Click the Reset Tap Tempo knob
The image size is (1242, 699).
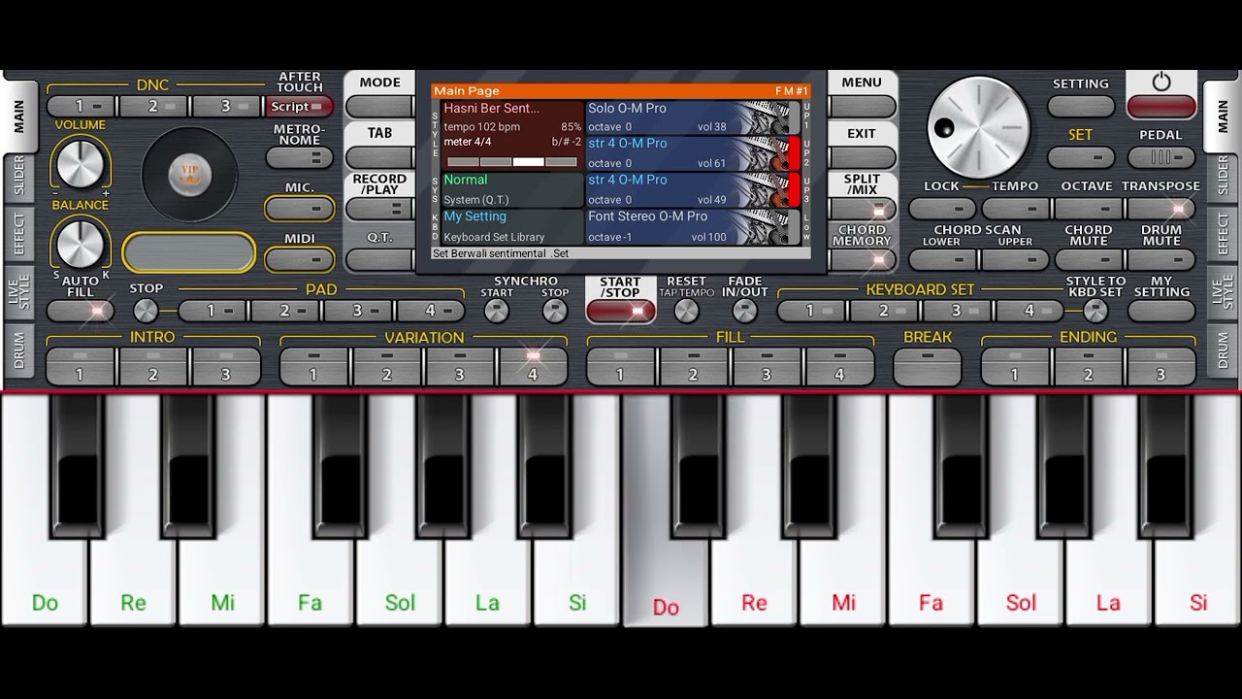tap(686, 311)
